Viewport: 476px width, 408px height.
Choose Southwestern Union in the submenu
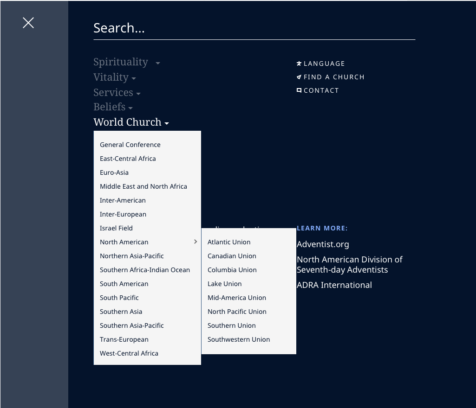[x=238, y=339]
